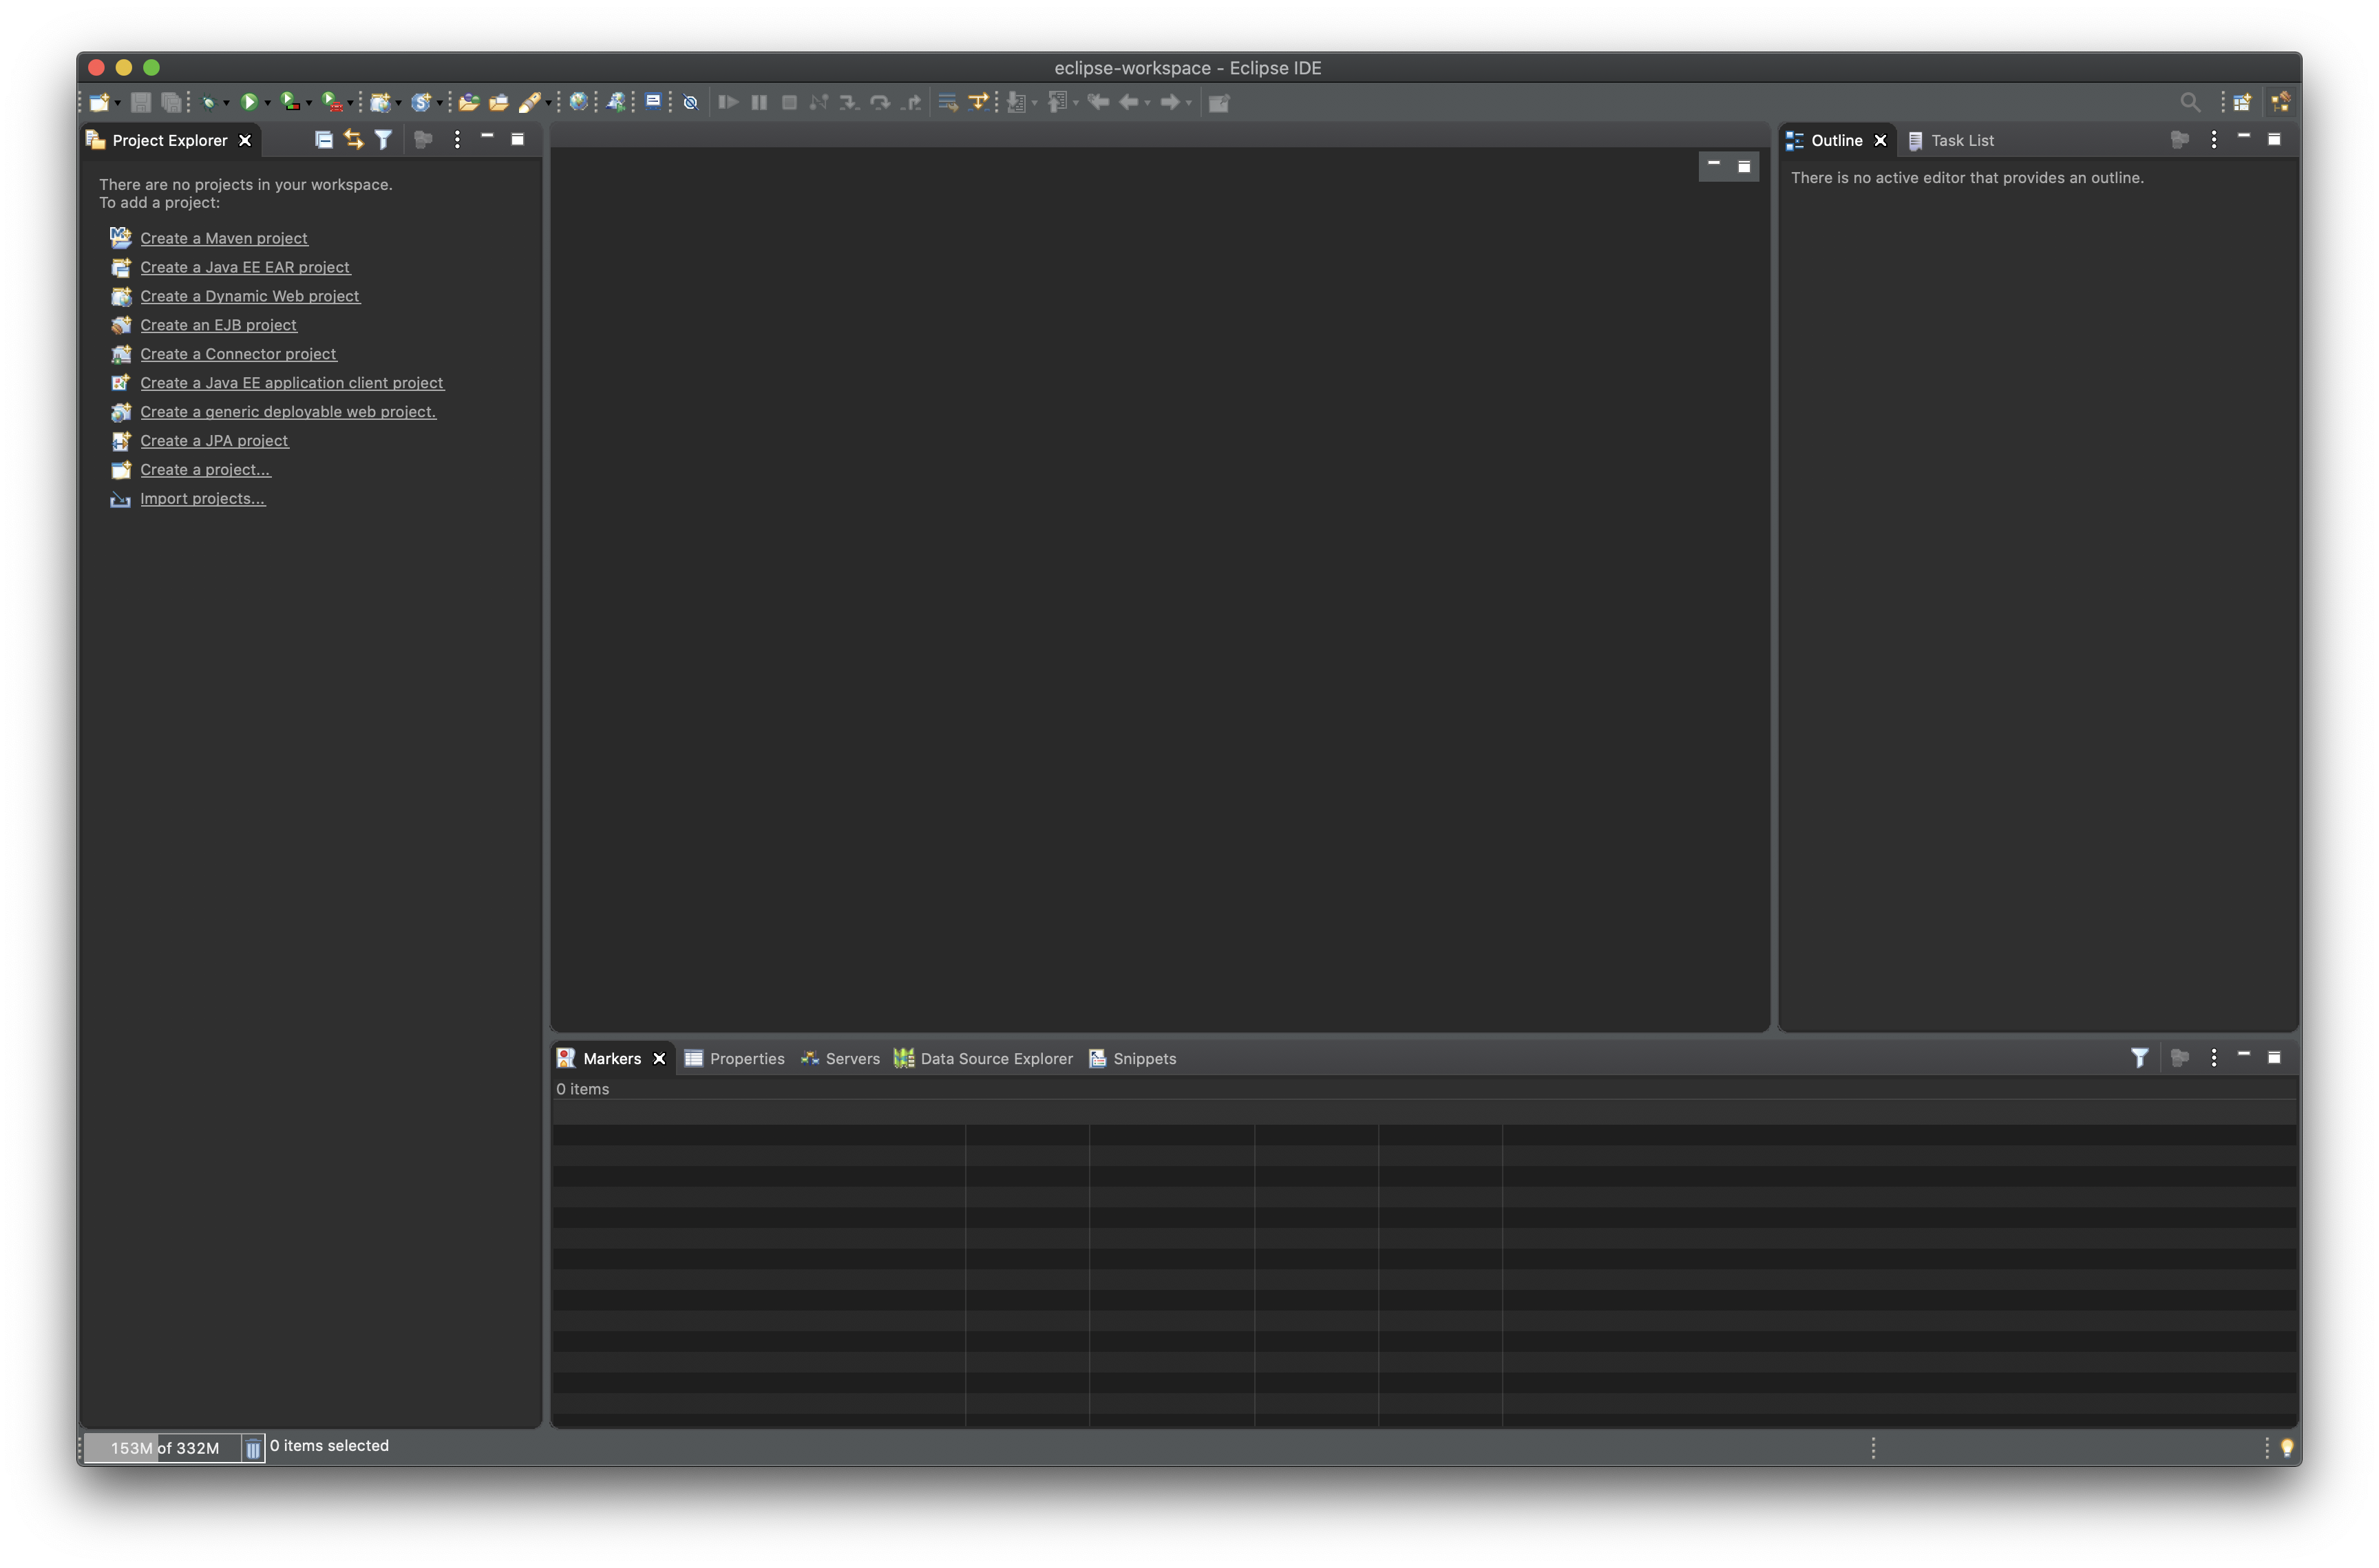This screenshot has width=2379, height=1568.
Task: Open the External Tools dropdown arrow
Action: pyautogui.click(x=350, y=103)
